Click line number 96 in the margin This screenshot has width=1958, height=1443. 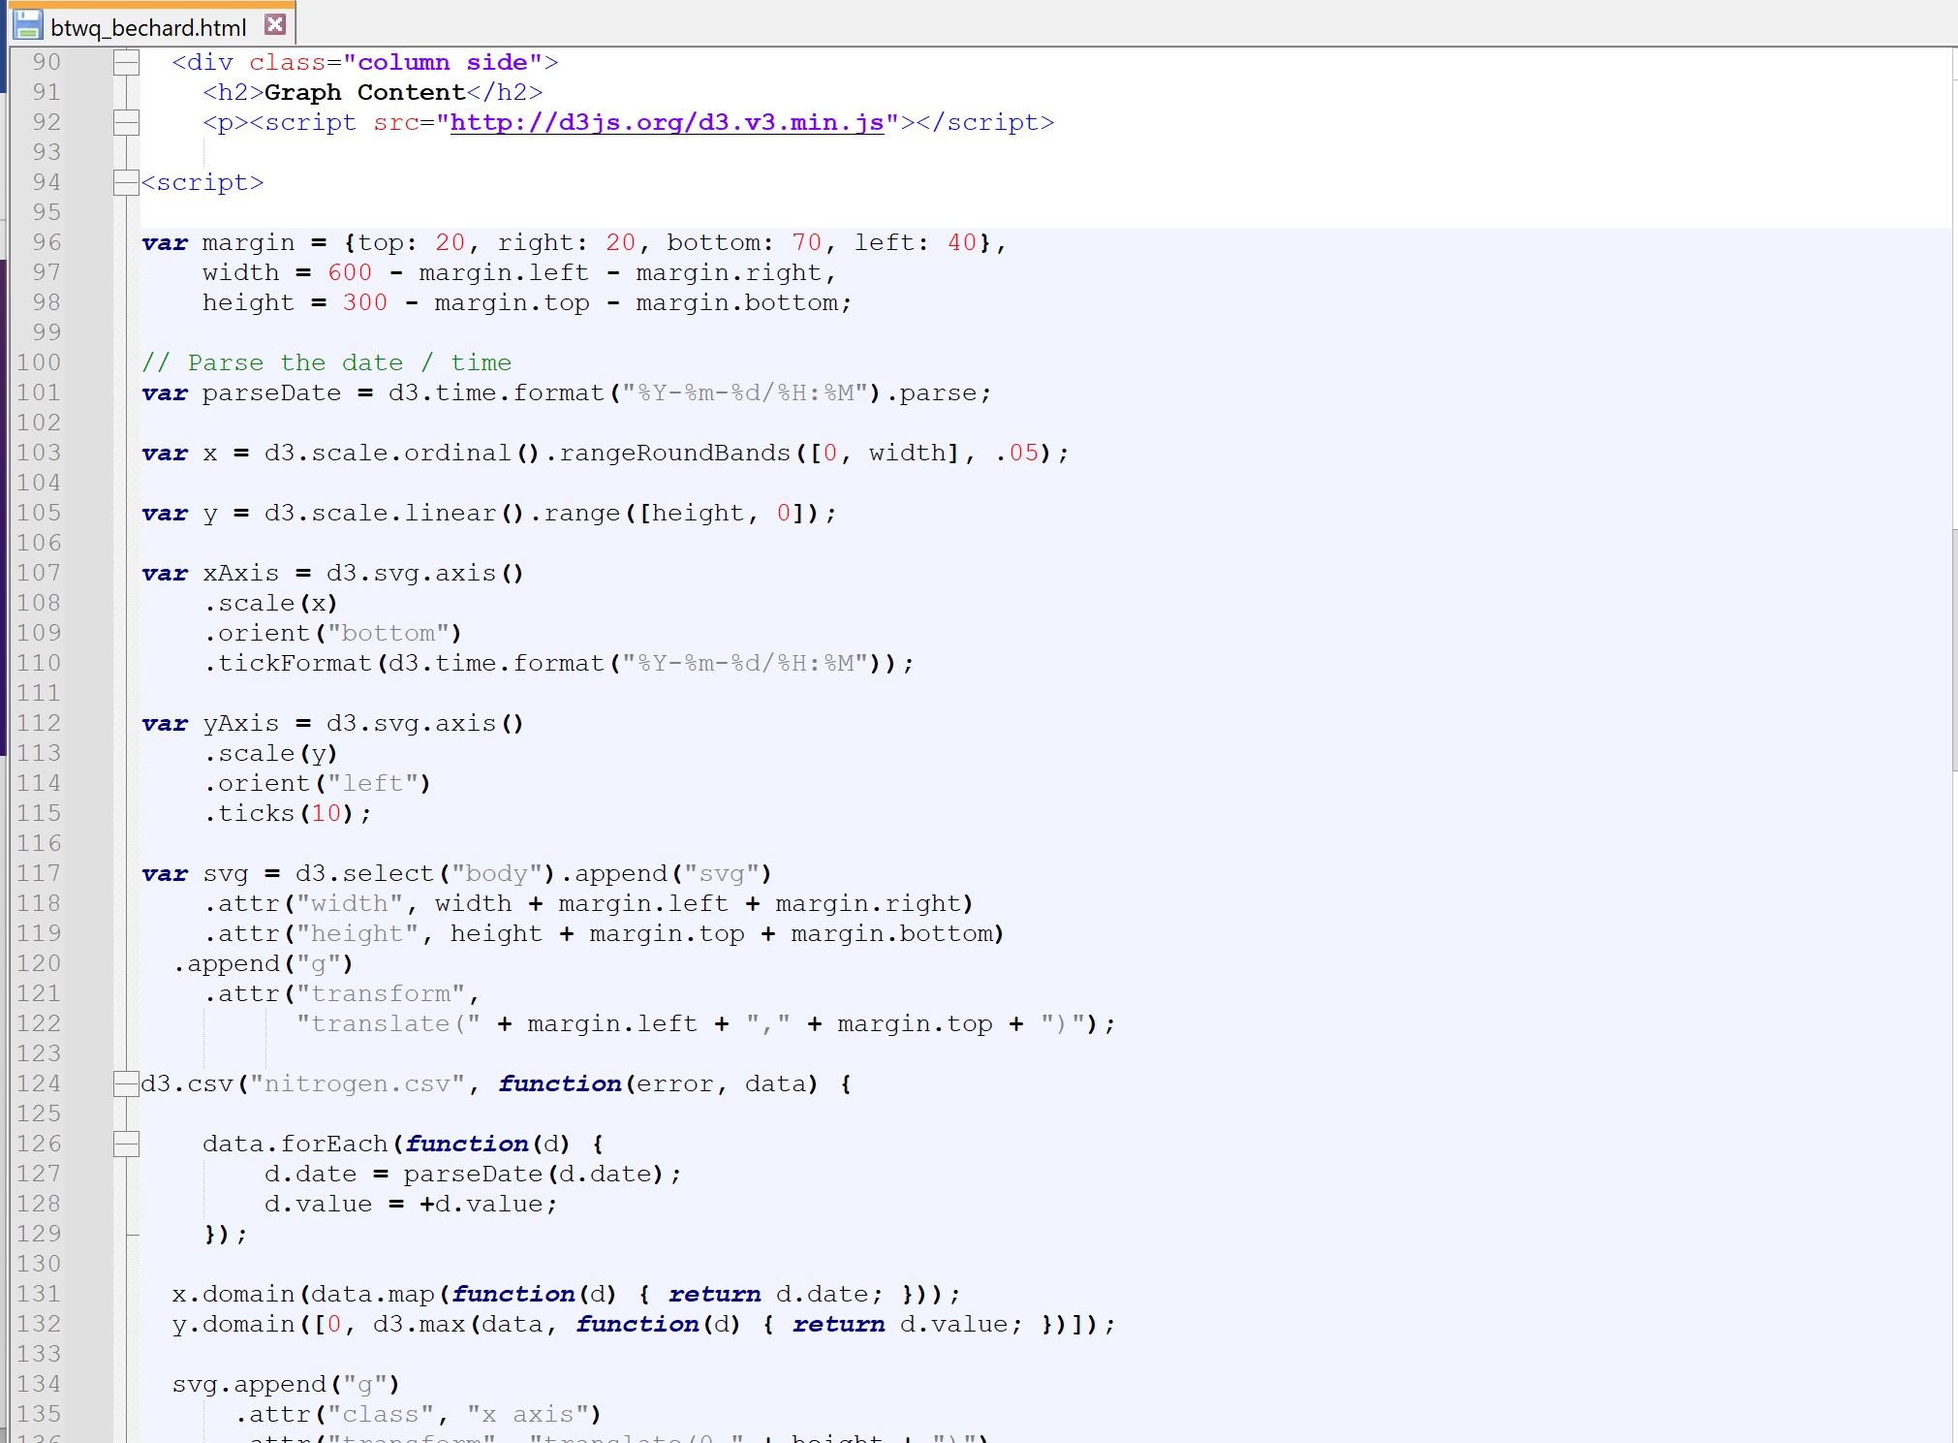point(45,242)
